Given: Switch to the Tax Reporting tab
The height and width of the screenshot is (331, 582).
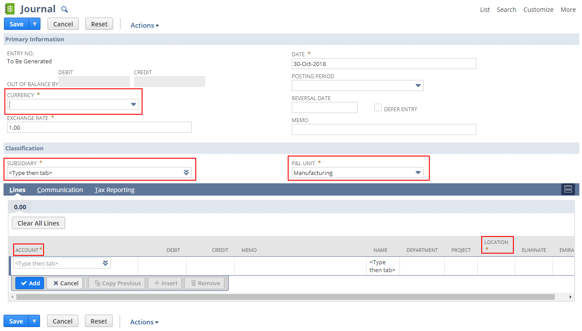Looking at the screenshot, I should coord(114,190).
